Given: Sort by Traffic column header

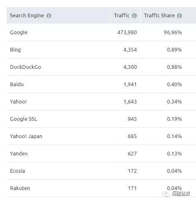Looking at the screenshot, I should (122, 15).
